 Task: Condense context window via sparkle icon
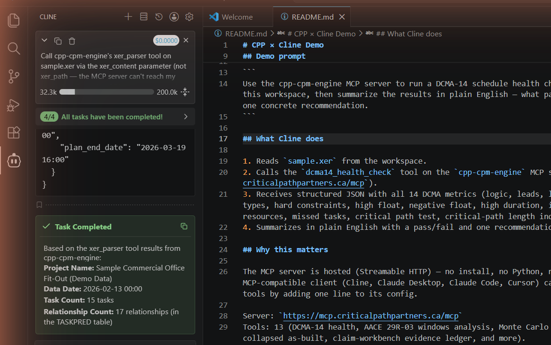click(185, 92)
